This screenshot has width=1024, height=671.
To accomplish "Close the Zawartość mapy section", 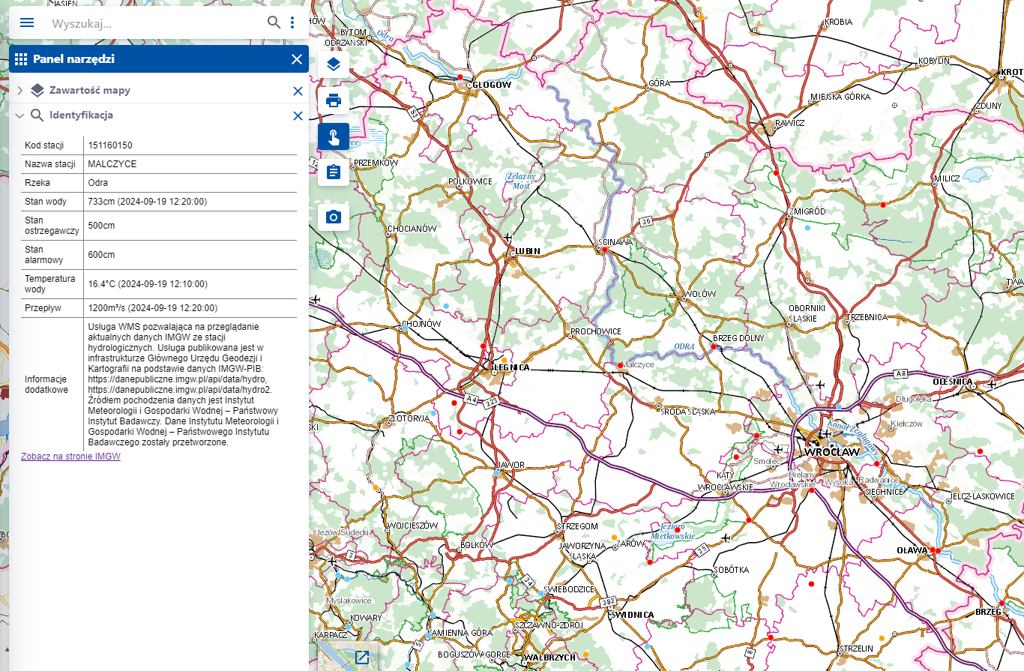I will (x=298, y=91).
